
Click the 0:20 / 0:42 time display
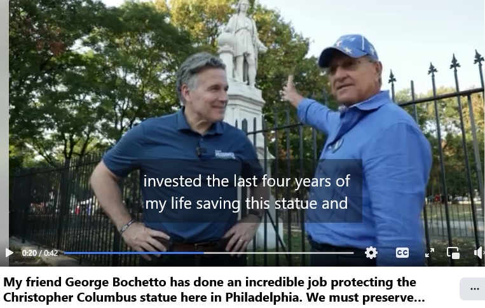coord(40,253)
